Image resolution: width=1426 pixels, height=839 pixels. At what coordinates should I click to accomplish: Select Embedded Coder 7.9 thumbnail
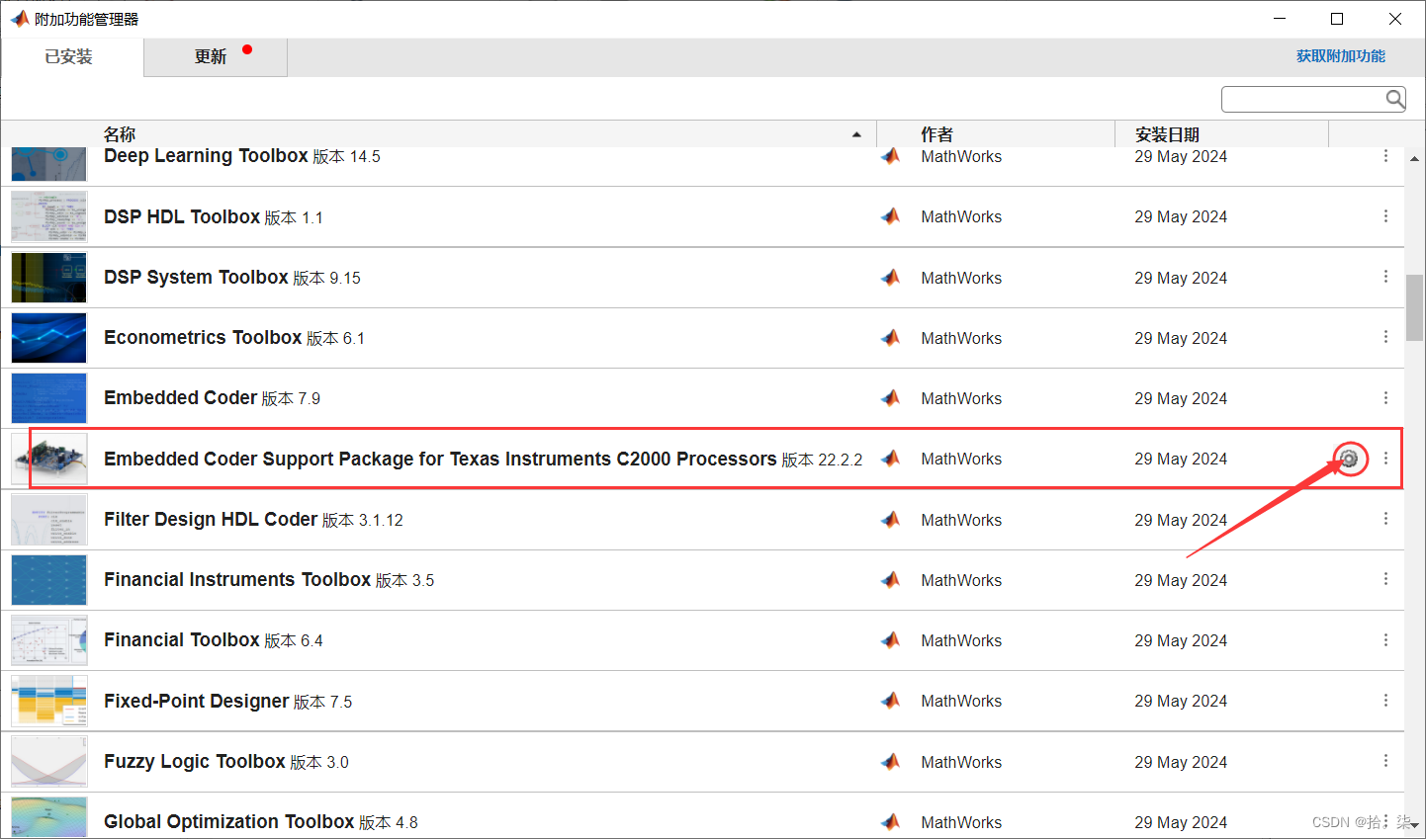pyautogui.click(x=49, y=398)
